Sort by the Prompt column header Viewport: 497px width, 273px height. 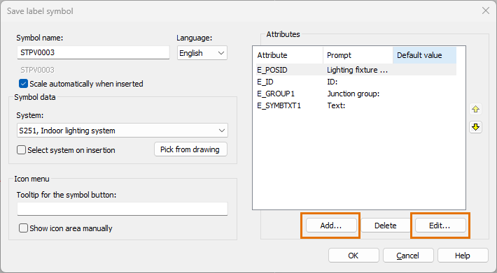coord(358,55)
